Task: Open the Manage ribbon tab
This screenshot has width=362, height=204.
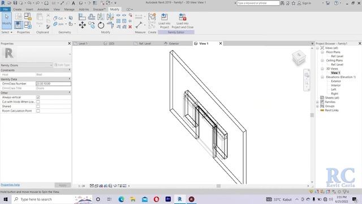Action: click(69, 10)
